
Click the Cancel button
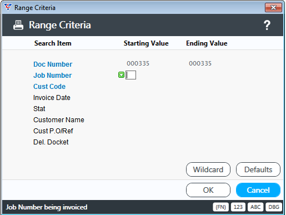[258, 190]
